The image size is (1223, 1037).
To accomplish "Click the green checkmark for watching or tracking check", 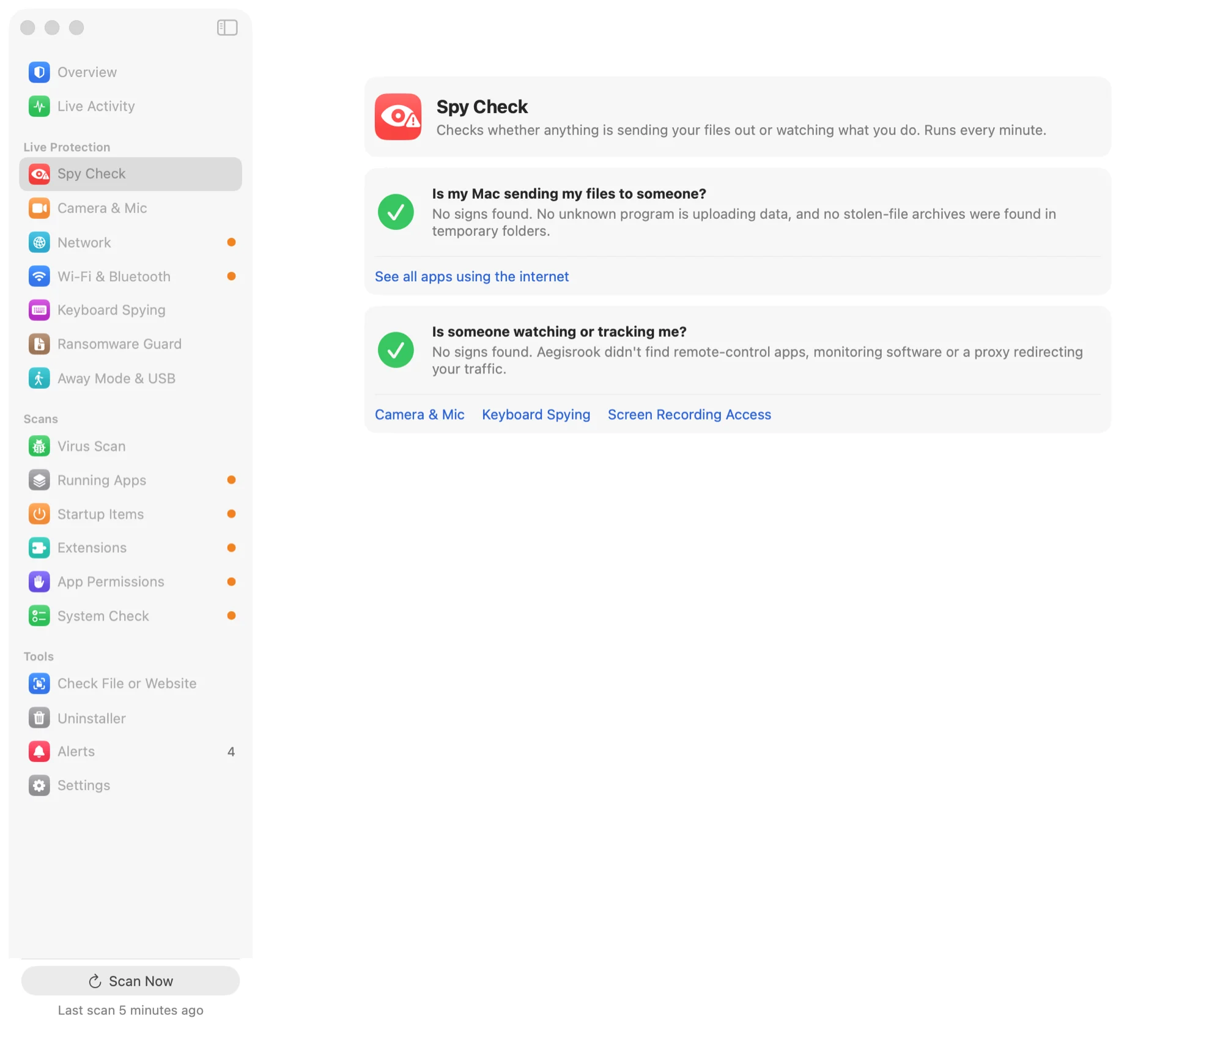I will pyautogui.click(x=396, y=350).
